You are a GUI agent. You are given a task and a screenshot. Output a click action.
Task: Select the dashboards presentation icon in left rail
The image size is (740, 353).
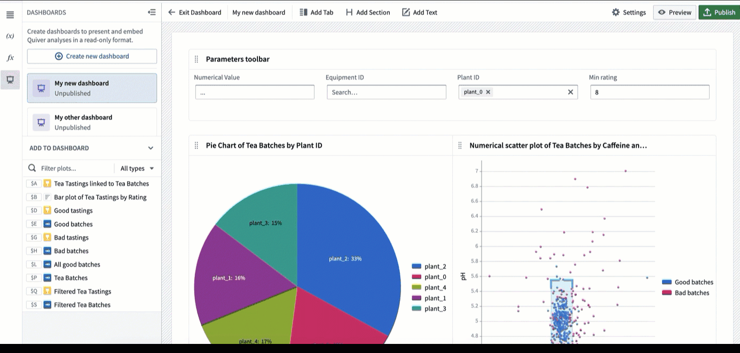coord(10,80)
